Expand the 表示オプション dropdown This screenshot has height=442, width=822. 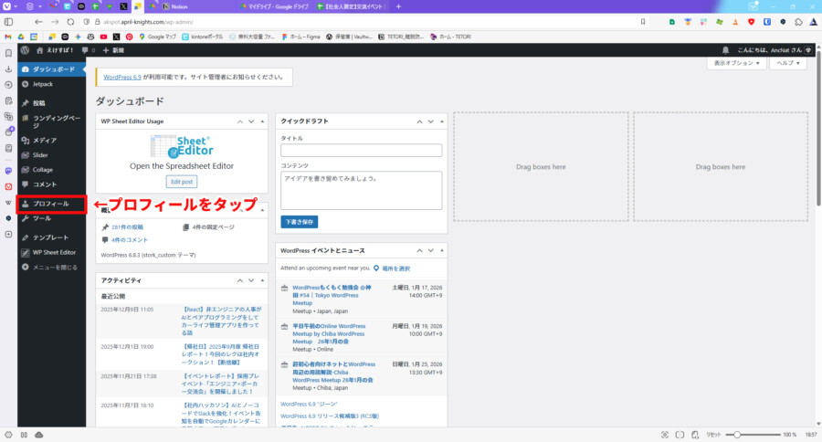[x=733, y=64]
